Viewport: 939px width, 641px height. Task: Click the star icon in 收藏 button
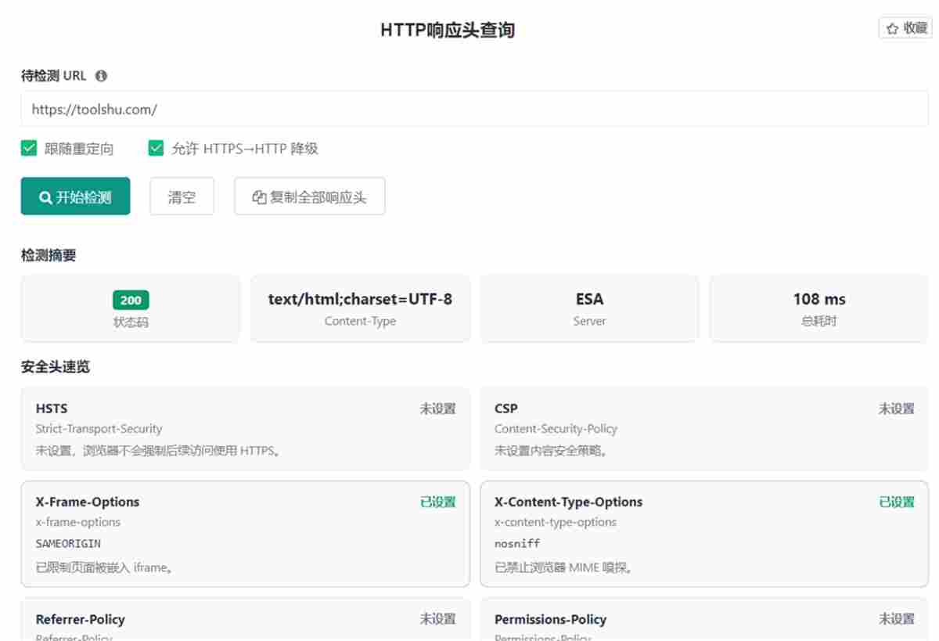892,28
